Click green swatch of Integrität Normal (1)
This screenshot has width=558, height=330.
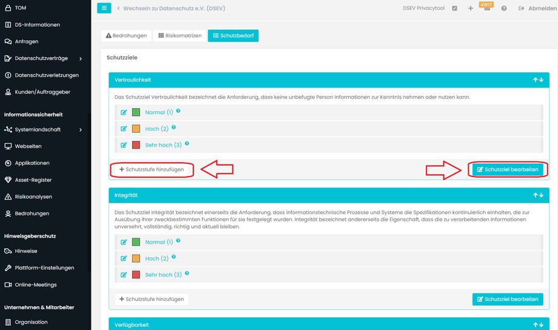(x=136, y=242)
